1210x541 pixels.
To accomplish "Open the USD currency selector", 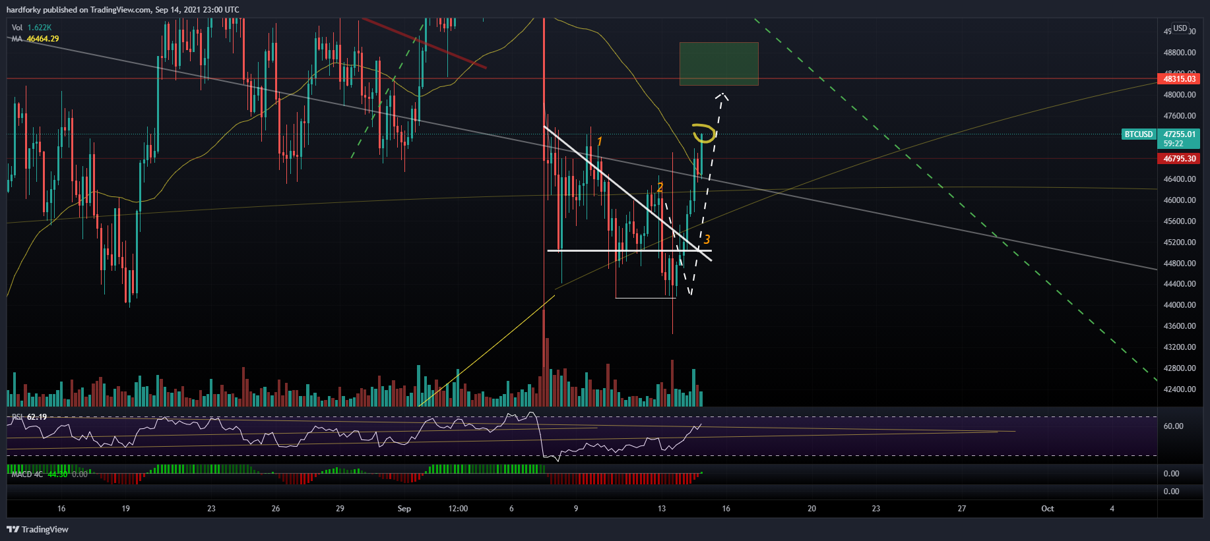I will pyautogui.click(x=1180, y=28).
